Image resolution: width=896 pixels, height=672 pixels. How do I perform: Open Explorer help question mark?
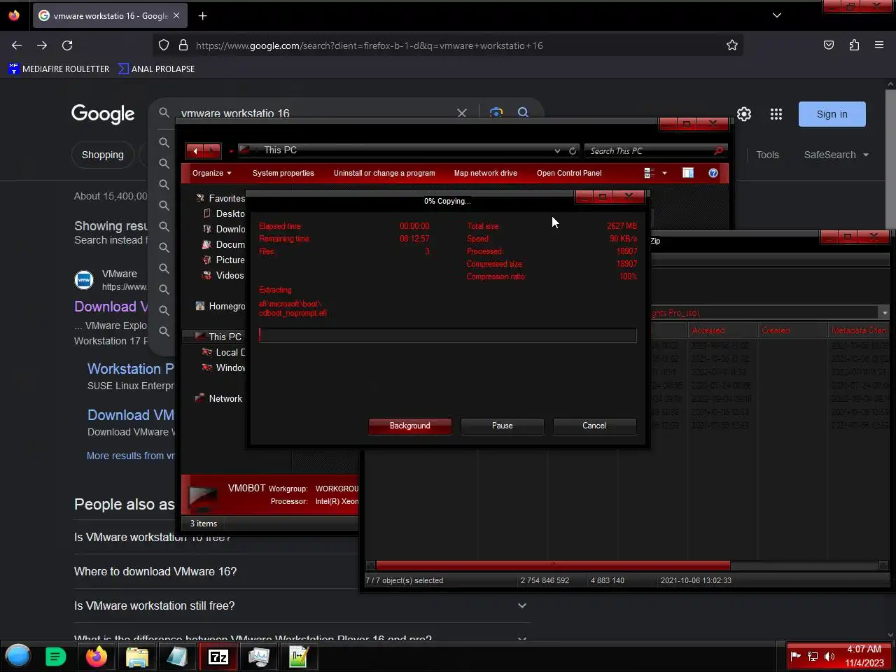[713, 173]
